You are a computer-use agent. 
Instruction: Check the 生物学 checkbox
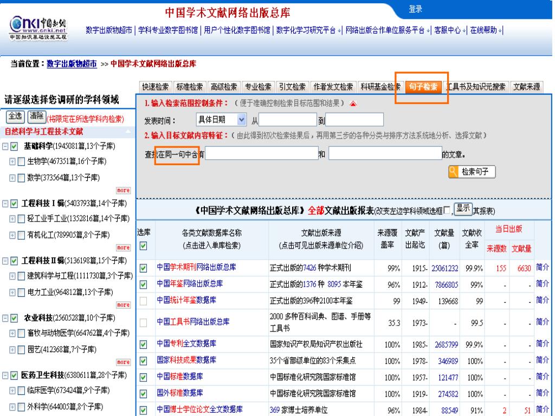[x=21, y=161]
